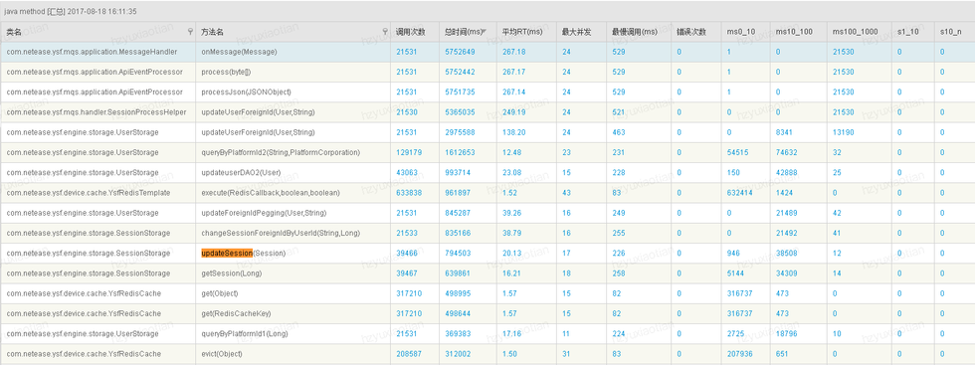Select the process(byte[]) method cell
Image resolution: width=975 pixels, height=365 pixels.
[226, 73]
